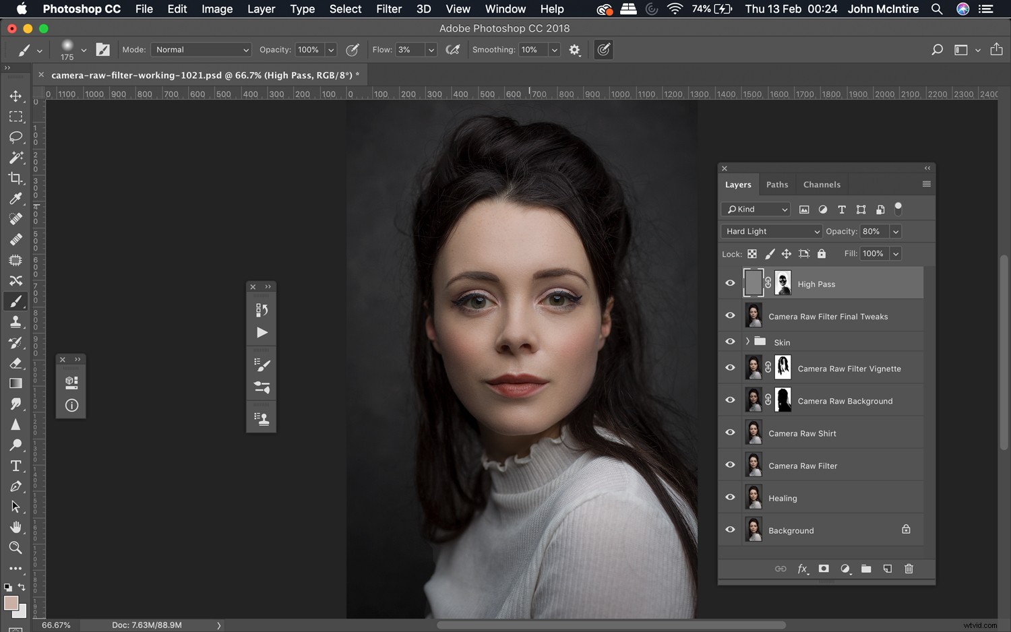Switch to the Channels tab
This screenshot has height=632, width=1011.
tap(822, 184)
